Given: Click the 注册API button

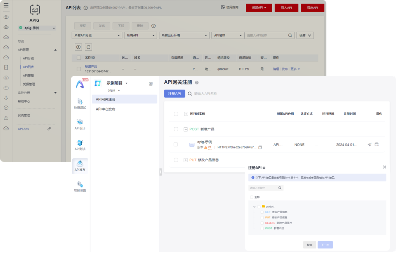Looking at the screenshot, I should coord(175,93).
